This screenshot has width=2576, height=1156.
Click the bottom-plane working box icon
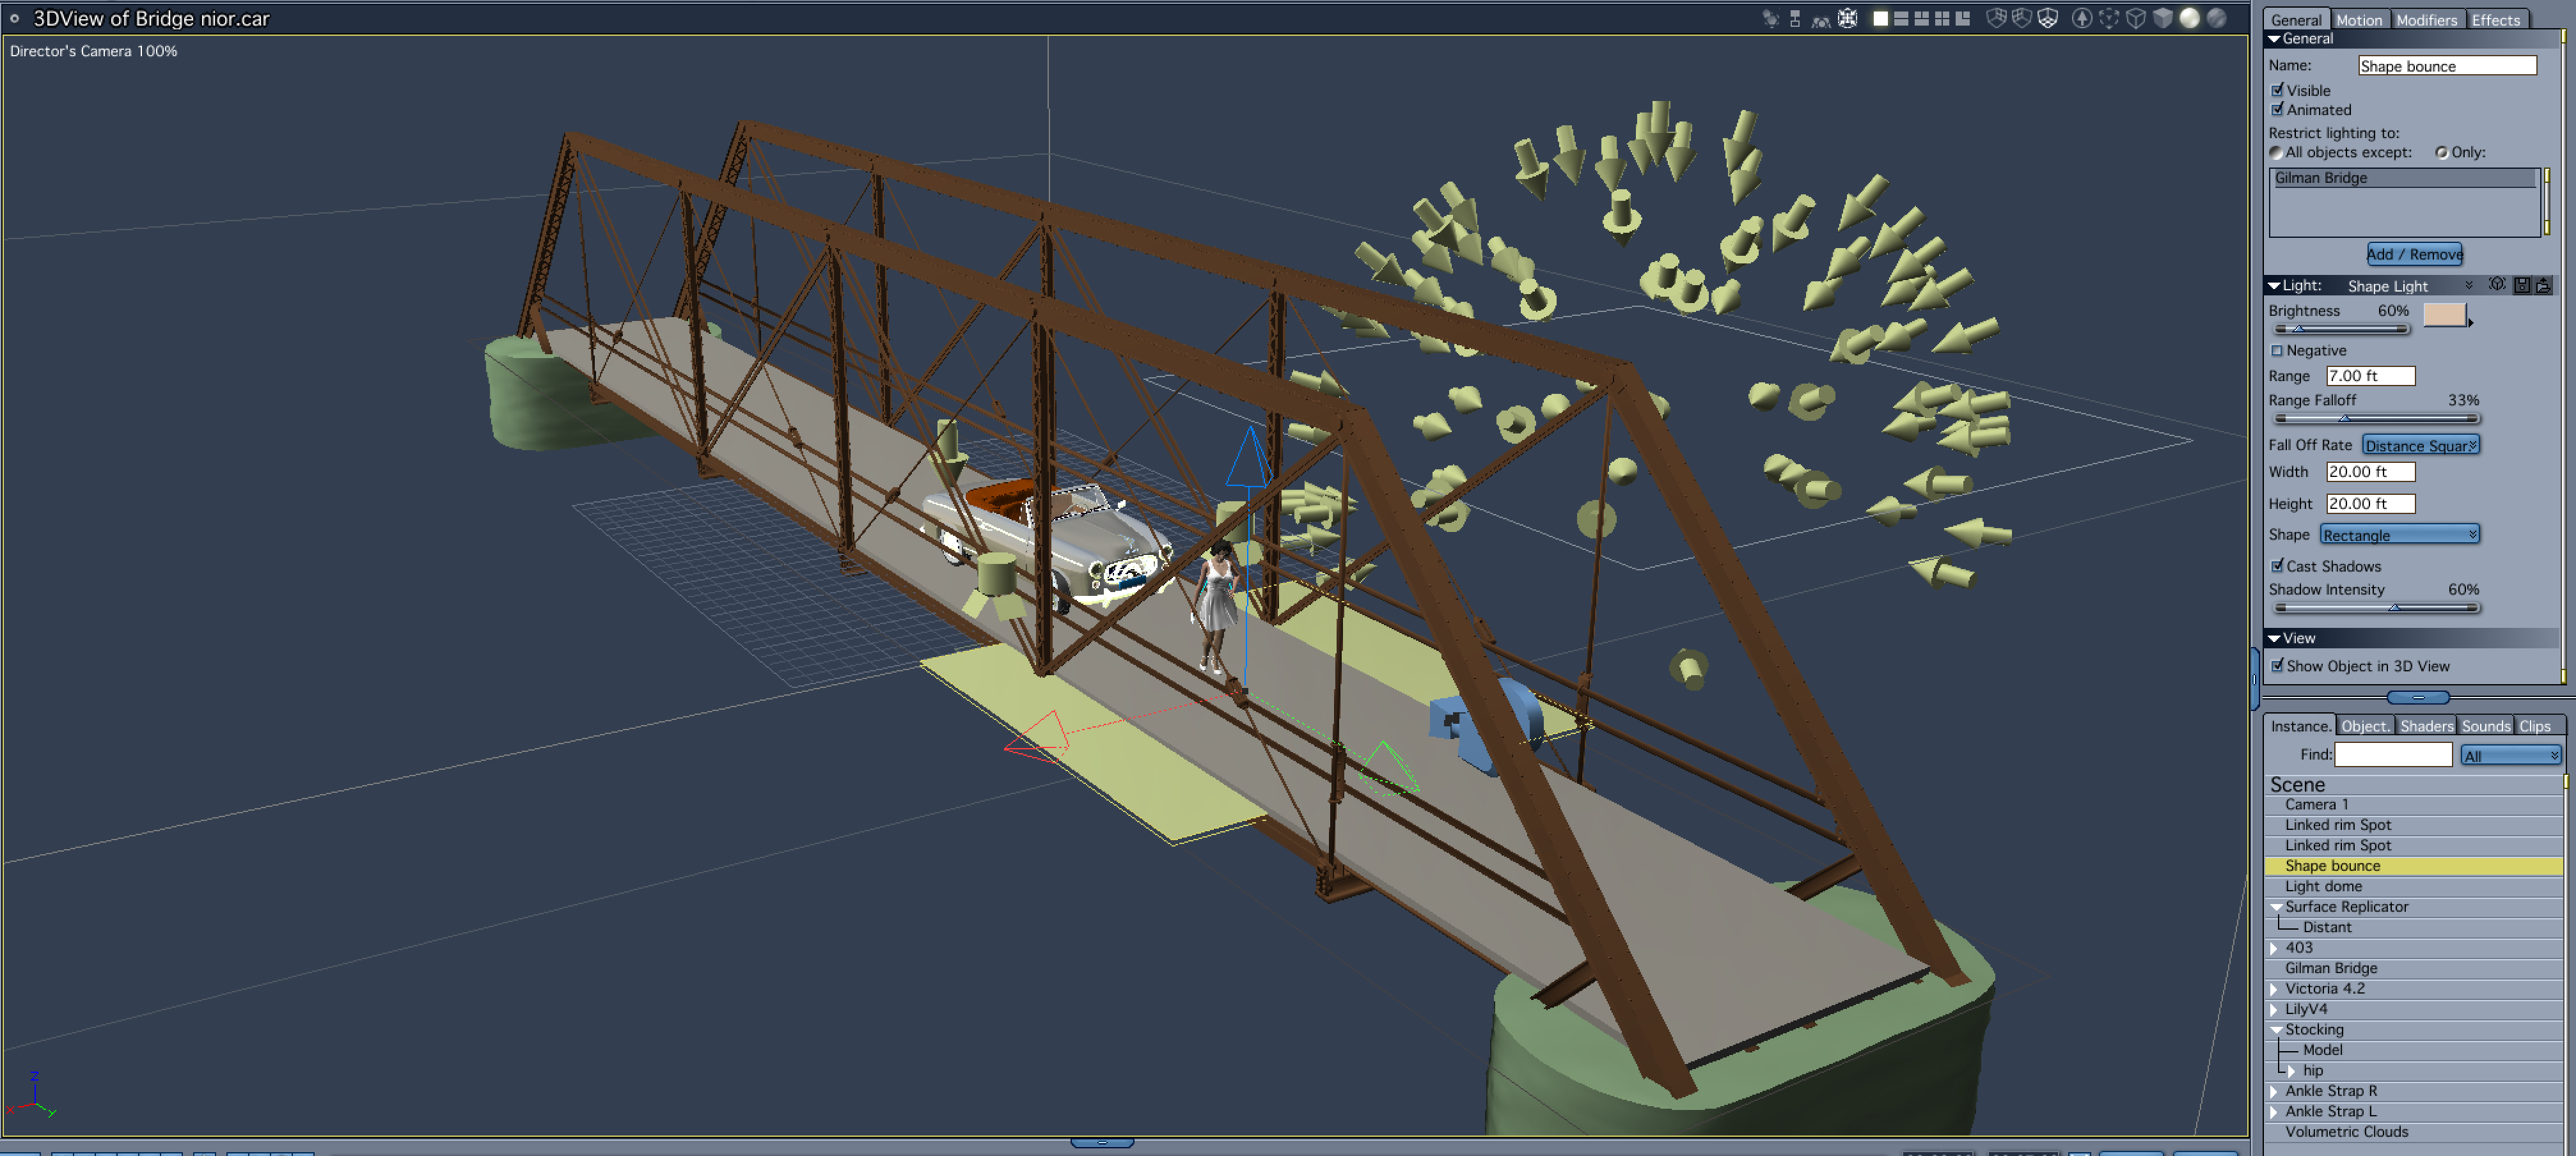click(x=2048, y=18)
